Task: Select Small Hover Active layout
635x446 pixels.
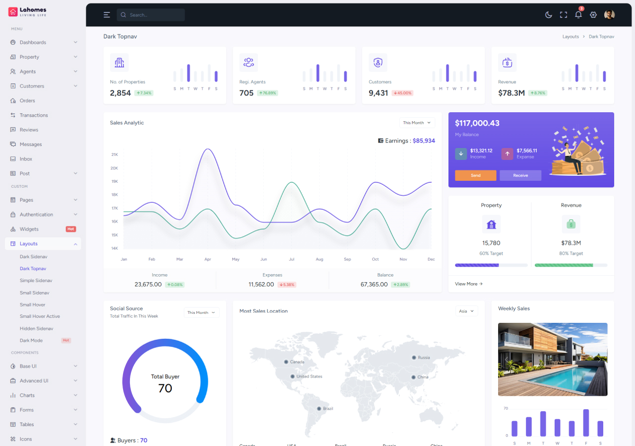Action: tap(40, 316)
